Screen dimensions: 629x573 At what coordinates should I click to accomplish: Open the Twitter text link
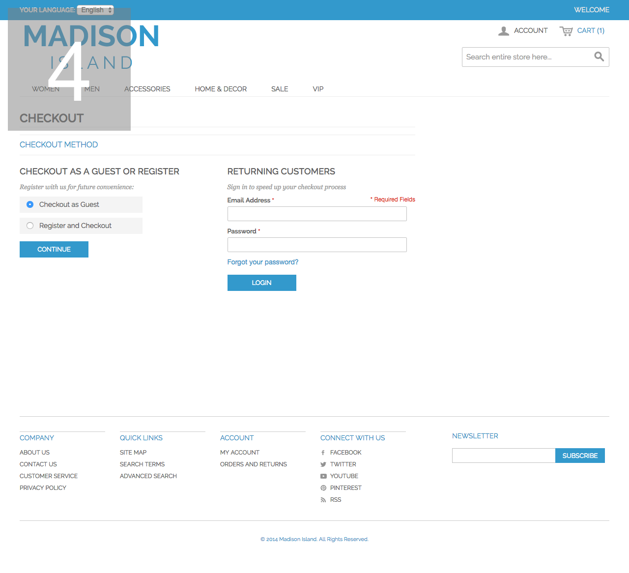(x=343, y=464)
